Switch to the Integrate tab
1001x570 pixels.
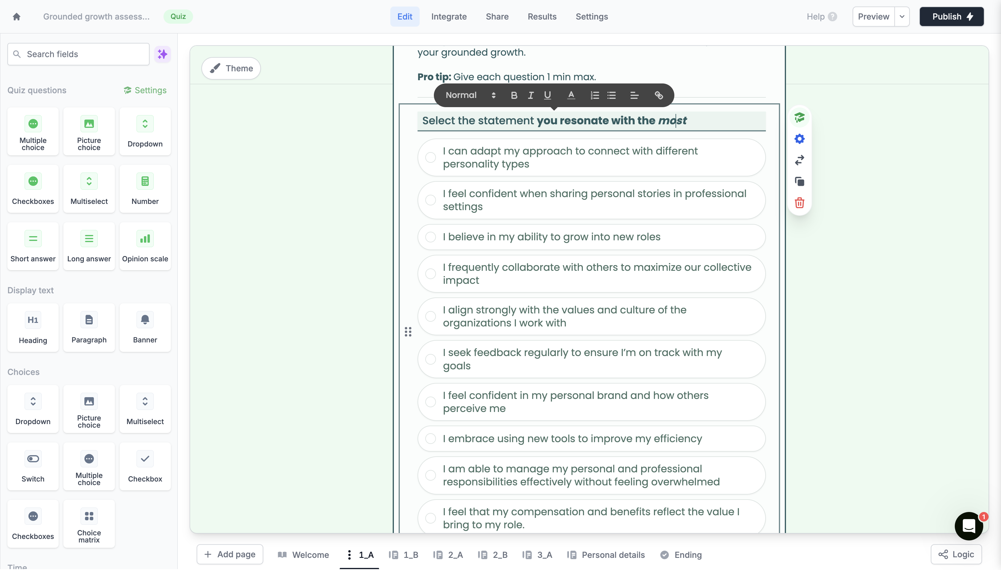449,17
